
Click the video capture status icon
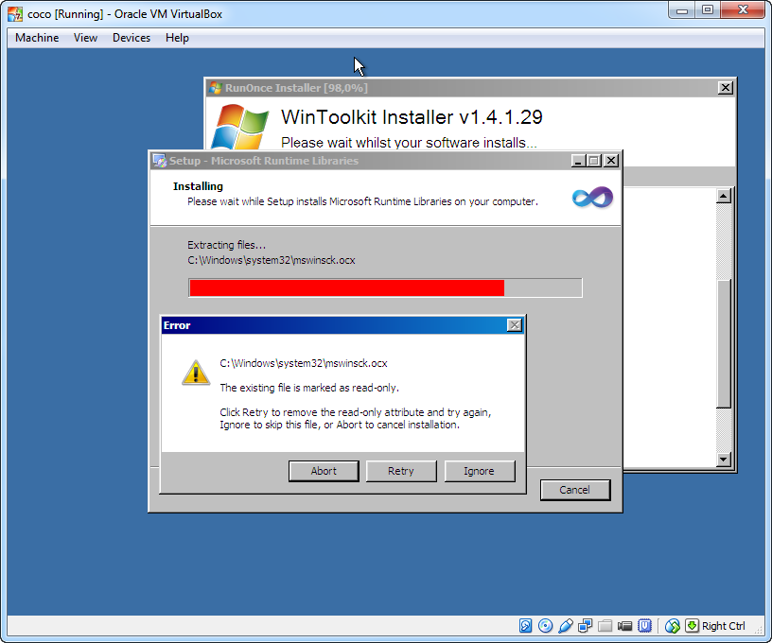[x=624, y=626]
